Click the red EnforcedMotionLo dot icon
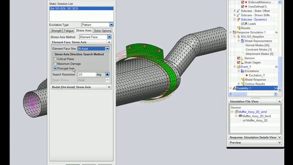Image resolution: width=293 pixels, height=165 pixels. click(x=246, y=2)
